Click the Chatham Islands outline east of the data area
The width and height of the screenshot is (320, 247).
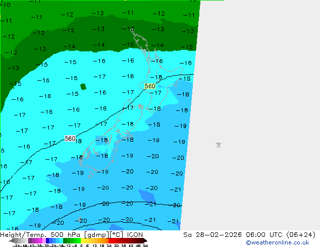coord(219,145)
